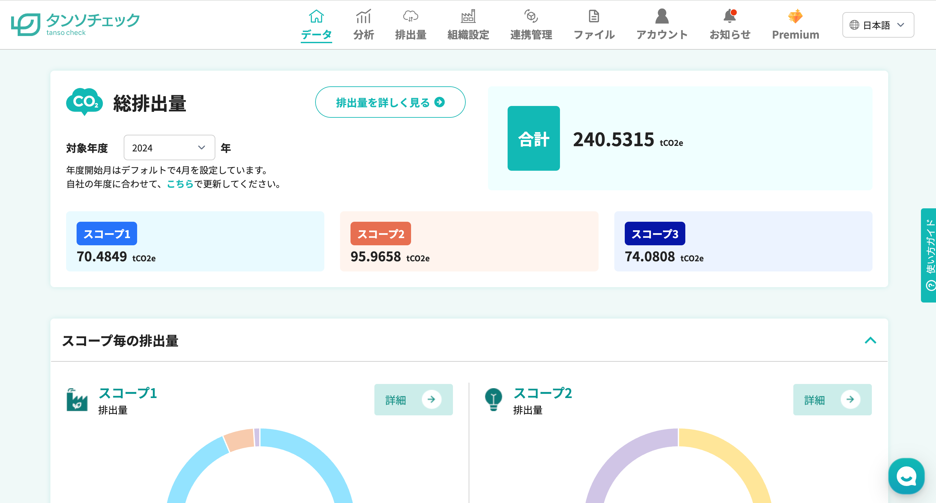Go to お知らせ tab label

click(729, 35)
